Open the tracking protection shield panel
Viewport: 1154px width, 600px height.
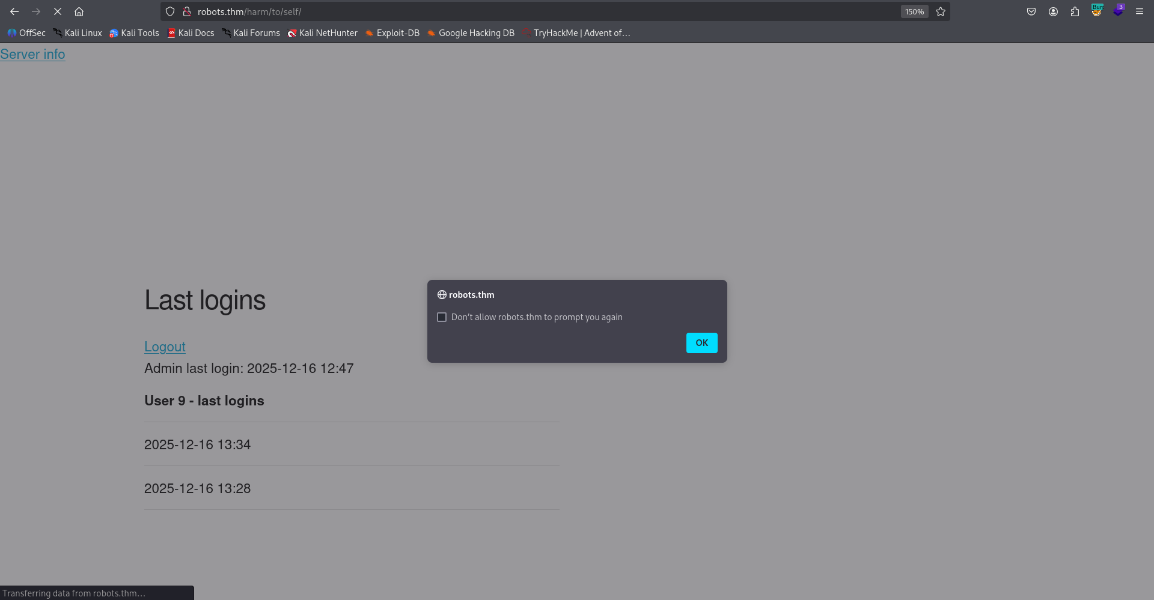pos(170,11)
